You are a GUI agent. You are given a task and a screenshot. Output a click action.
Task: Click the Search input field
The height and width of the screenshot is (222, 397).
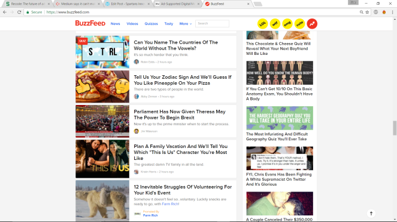(212, 23)
